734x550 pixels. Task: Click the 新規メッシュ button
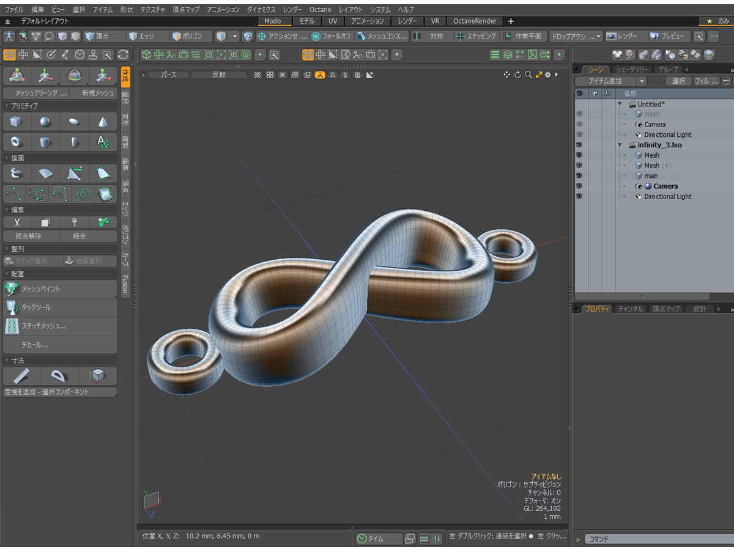(93, 94)
